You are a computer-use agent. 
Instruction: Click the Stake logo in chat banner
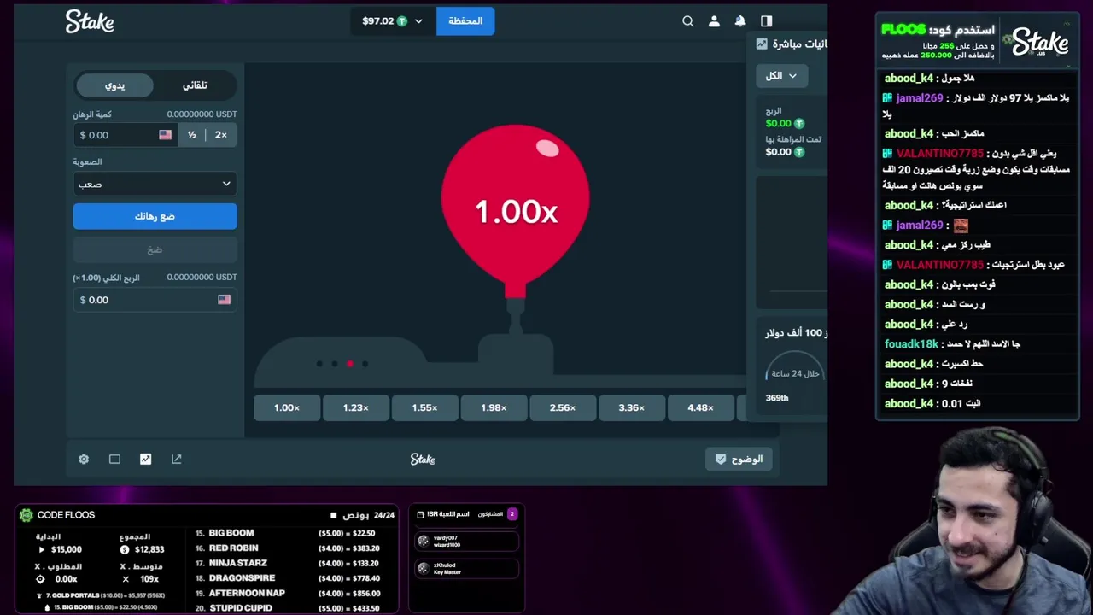pos(1040,42)
